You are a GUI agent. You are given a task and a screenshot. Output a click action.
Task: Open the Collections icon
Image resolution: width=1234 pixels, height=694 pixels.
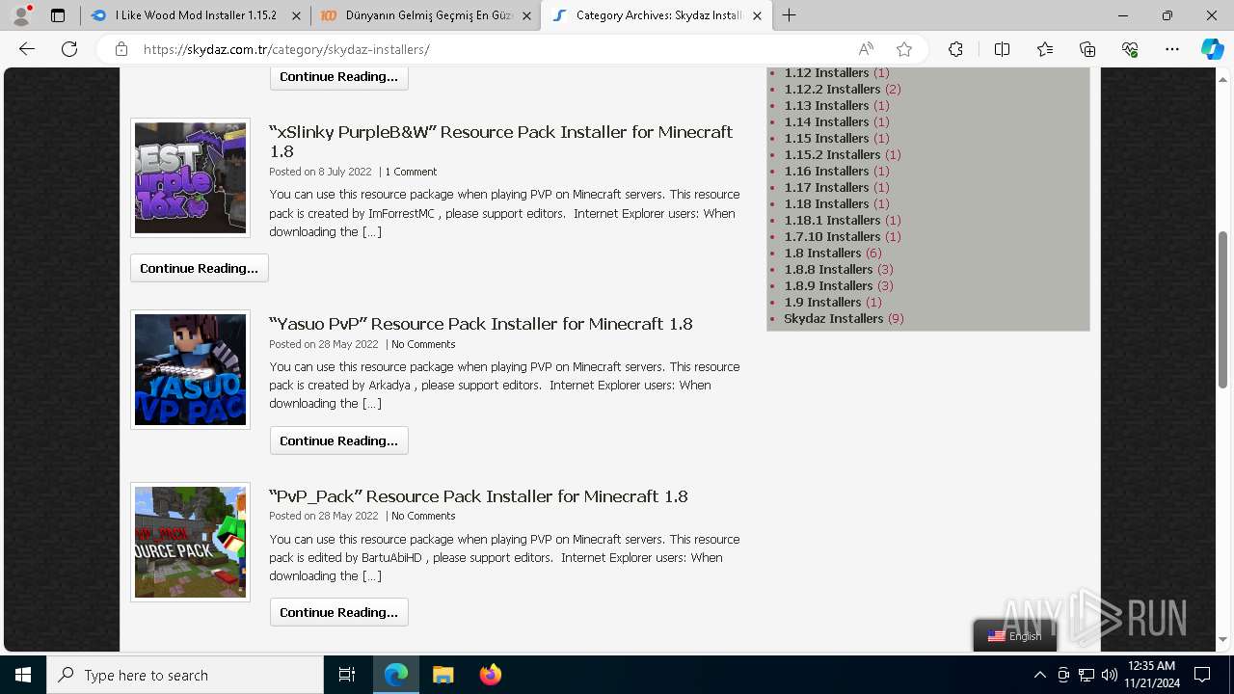pos(1087,49)
